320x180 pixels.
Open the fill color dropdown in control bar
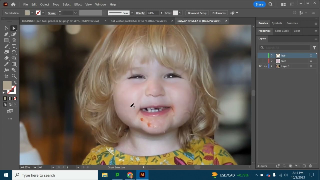[x=32, y=13]
